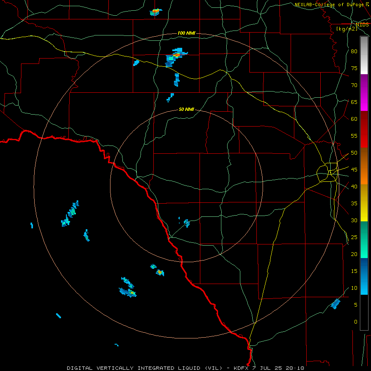Click the orange-core storm cell at the top edge
This screenshot has height=371, width=371.
[155, 12]
